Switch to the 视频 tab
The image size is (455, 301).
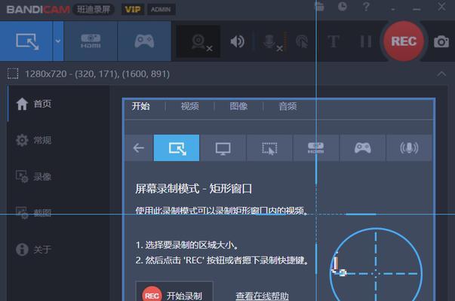tap(190, 106)
